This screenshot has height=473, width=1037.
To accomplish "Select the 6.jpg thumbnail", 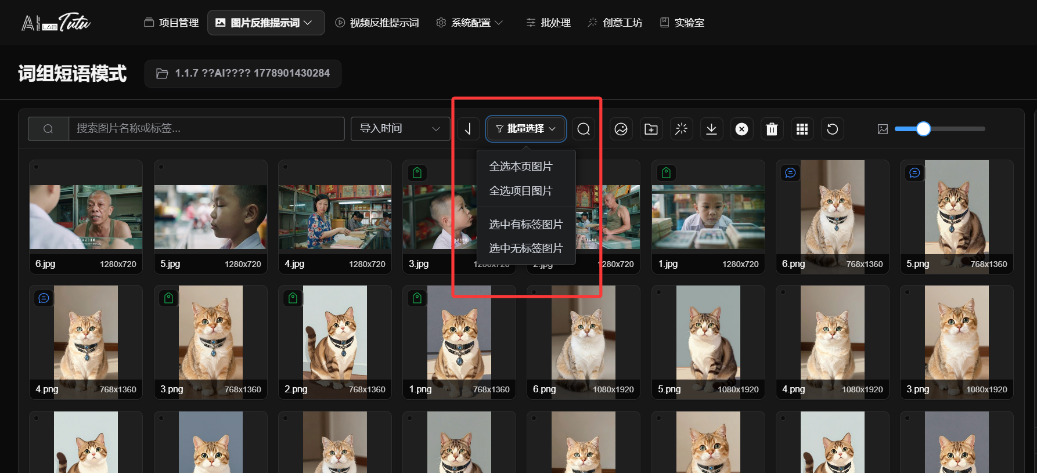I will (x=86, y=217).
